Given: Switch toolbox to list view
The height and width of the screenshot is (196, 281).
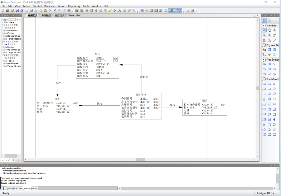Looking at the screenshot, I should [x=269, y=20].
